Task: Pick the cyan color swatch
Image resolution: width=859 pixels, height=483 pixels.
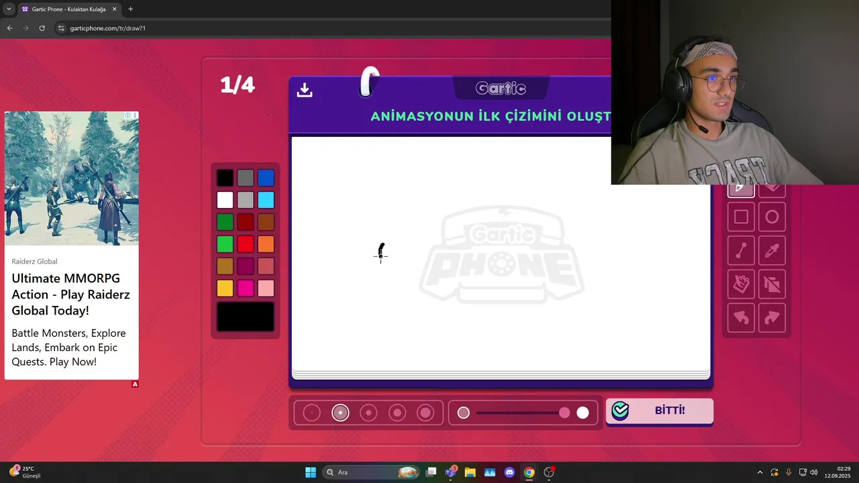Action: (266, 200)
